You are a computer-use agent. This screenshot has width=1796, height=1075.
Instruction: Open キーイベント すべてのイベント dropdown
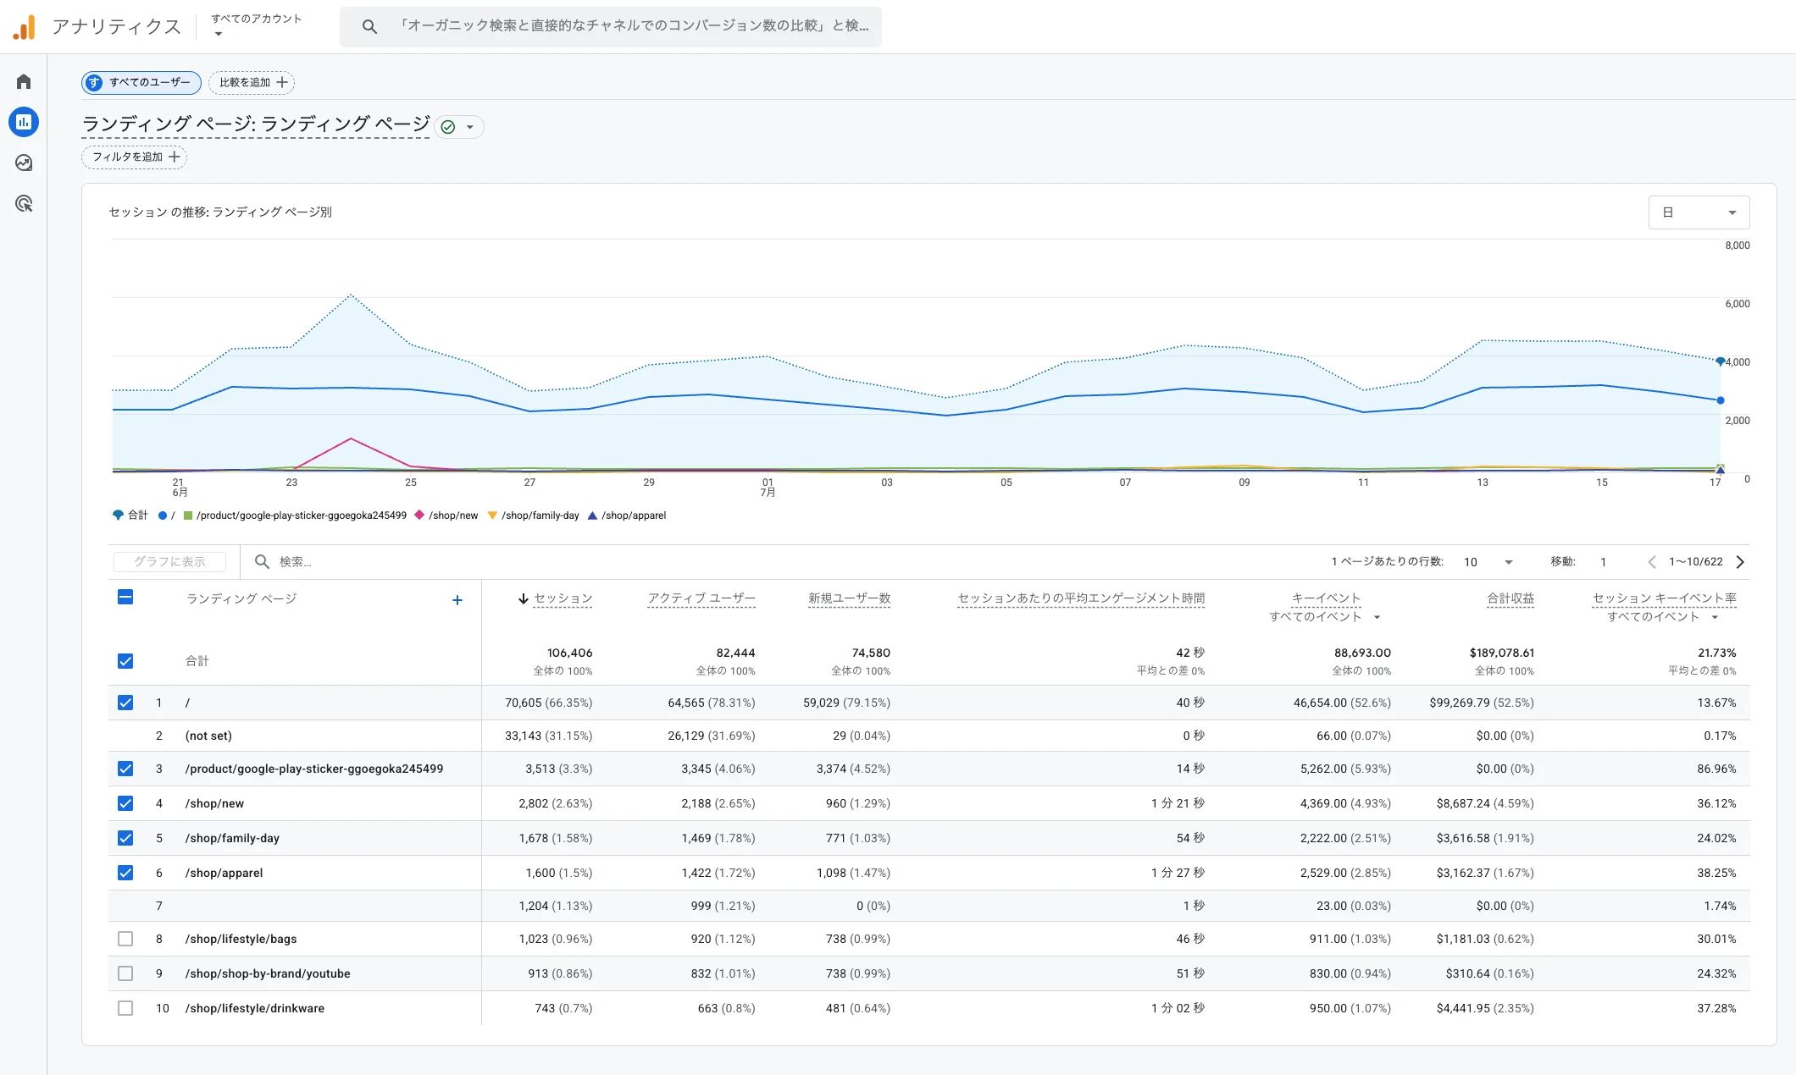pos(1325,617)
